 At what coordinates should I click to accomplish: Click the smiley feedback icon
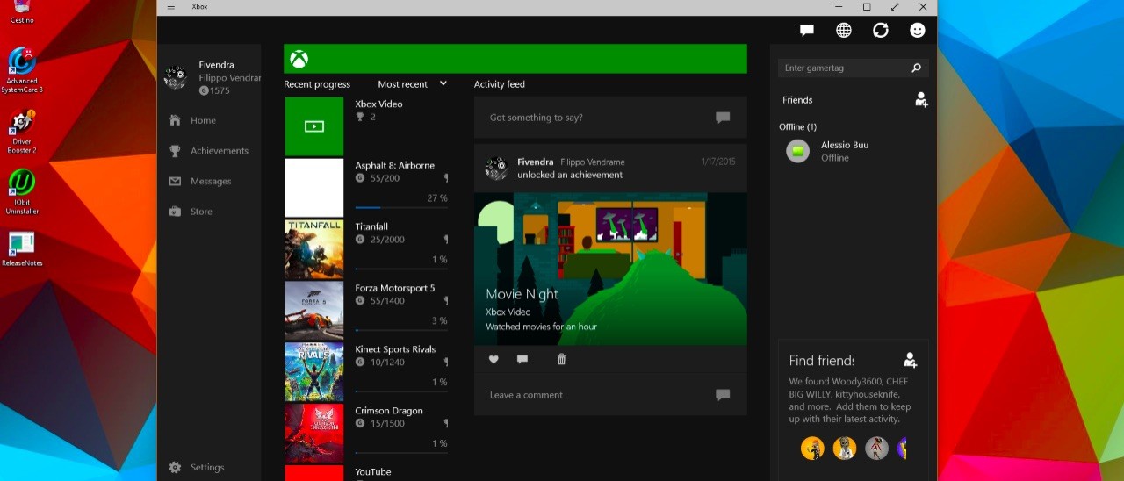pyautogui.click(x=918, y=30)
